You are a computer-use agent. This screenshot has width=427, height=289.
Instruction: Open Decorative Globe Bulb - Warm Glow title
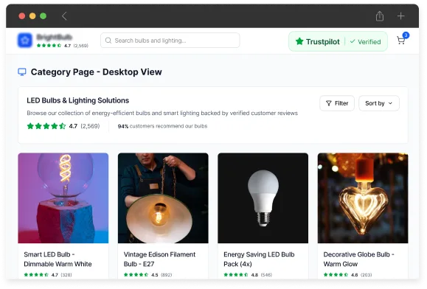click(358, 259)
